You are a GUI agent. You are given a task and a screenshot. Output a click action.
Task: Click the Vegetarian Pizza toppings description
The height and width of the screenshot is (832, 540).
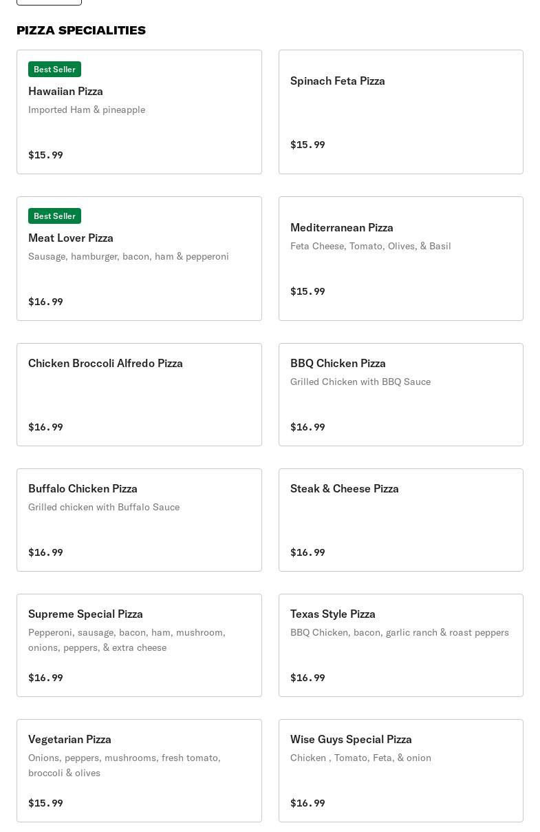125,765
